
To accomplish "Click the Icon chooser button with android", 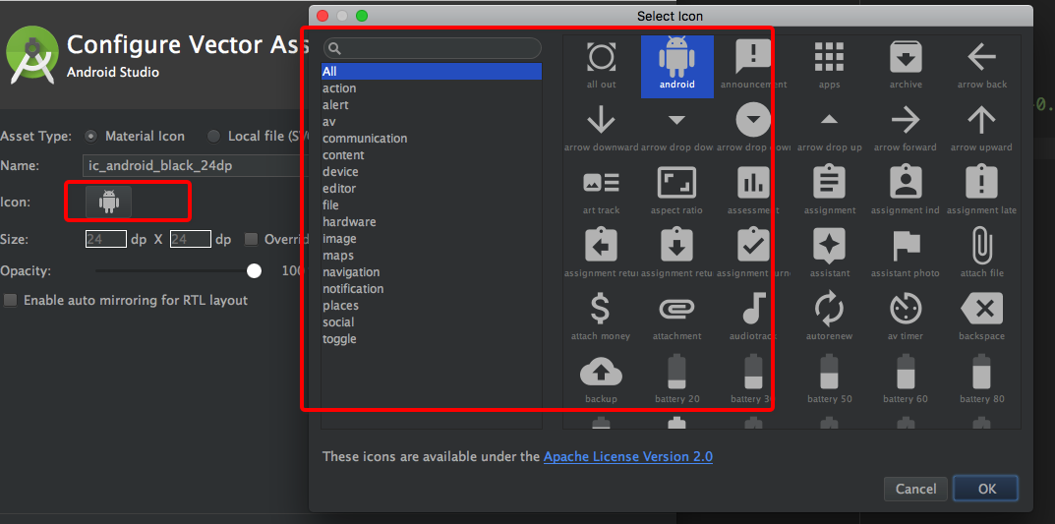I will (x=108, y=202).
